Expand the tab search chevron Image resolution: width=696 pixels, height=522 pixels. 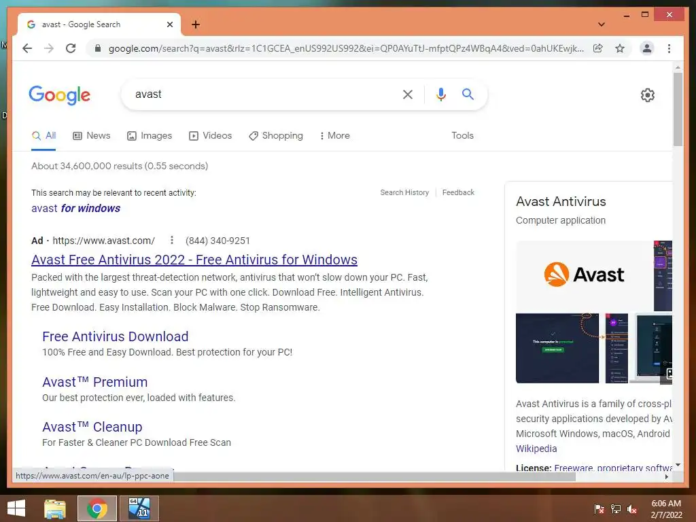point(602,24)
